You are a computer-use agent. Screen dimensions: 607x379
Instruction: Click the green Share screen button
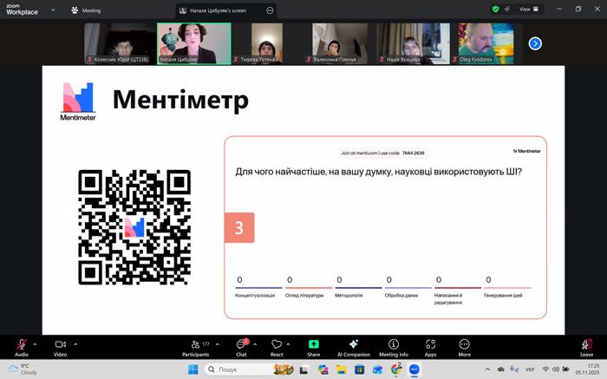pyautogui.click(x=313, y=346)
